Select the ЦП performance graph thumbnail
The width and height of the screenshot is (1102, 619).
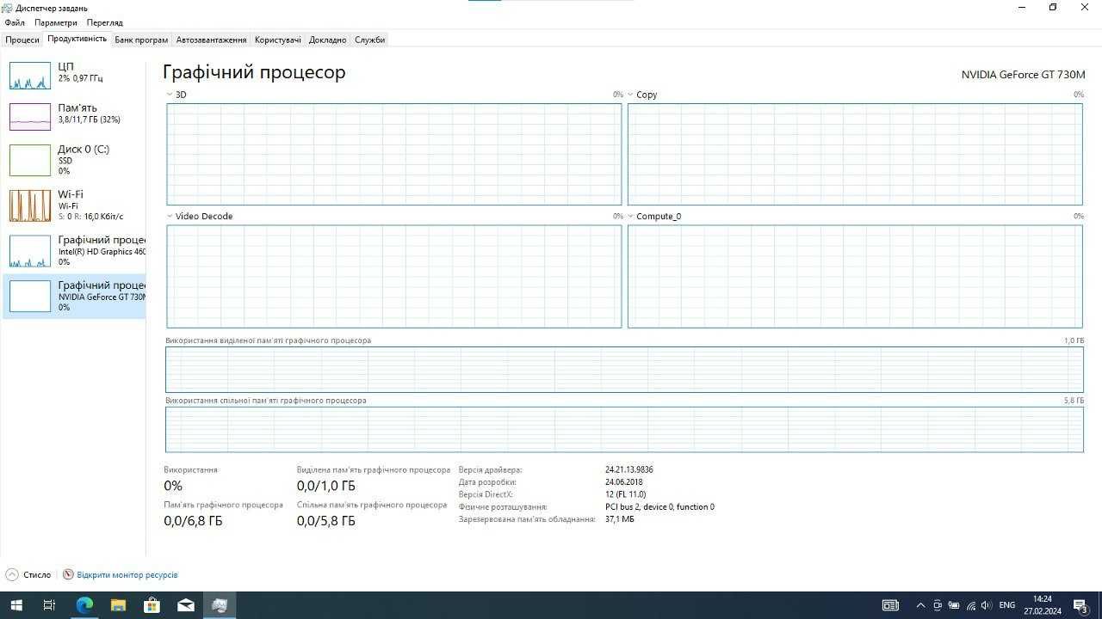[x=30, y=76]
